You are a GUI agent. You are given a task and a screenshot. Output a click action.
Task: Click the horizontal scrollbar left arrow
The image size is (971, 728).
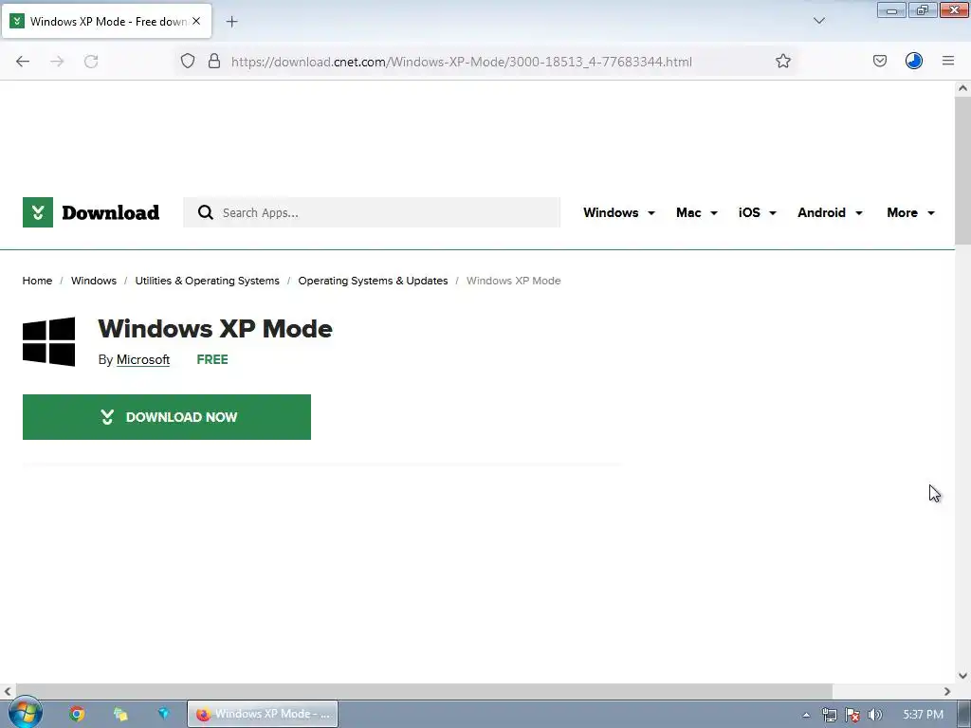pyautogui.click(x=8, y=691)
